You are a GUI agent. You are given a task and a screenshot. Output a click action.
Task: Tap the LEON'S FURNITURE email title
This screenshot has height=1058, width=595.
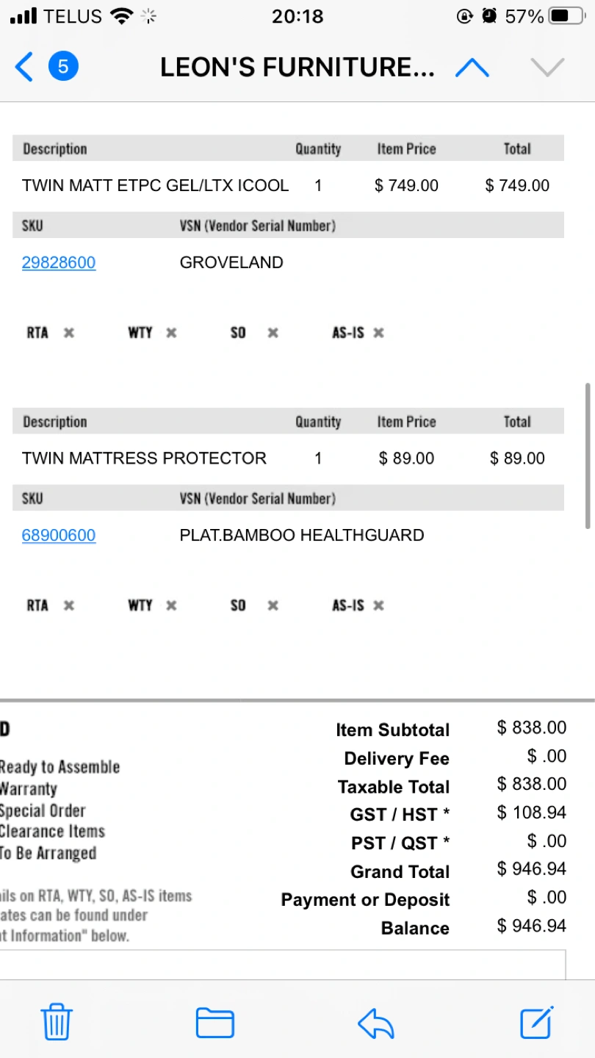coord(297,68)
